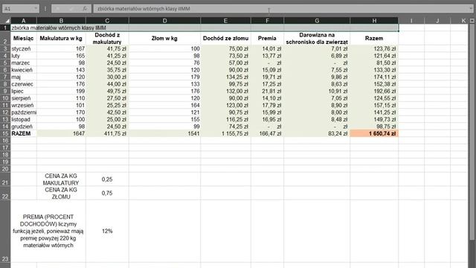Select column G header
This screenshot has height=268, width=476.
click(317, 21)
